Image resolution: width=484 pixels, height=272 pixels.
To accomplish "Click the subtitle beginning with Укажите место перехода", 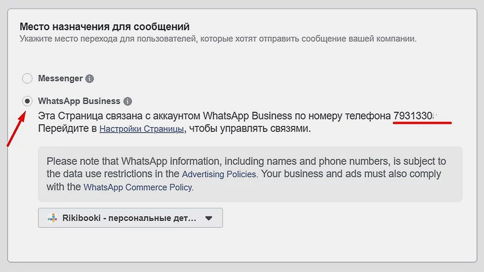I will click(218, 39).
